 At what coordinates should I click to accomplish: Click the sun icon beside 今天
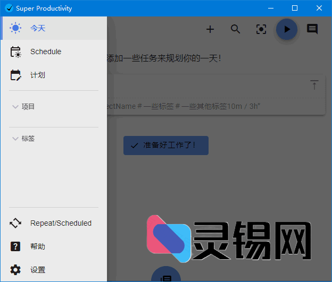point(15,28)
